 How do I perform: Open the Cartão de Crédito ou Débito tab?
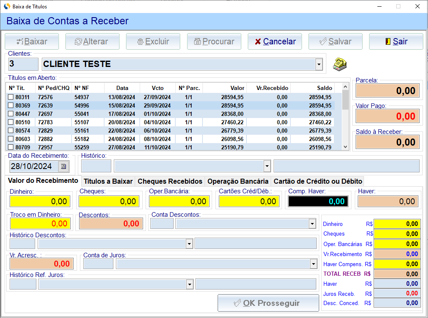(x=318, y=181)
